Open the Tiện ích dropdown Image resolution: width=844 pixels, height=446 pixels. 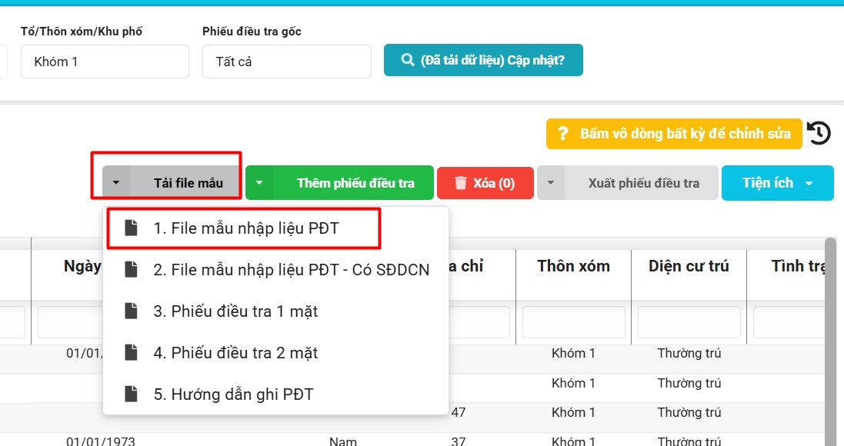(x=777, y=183)
